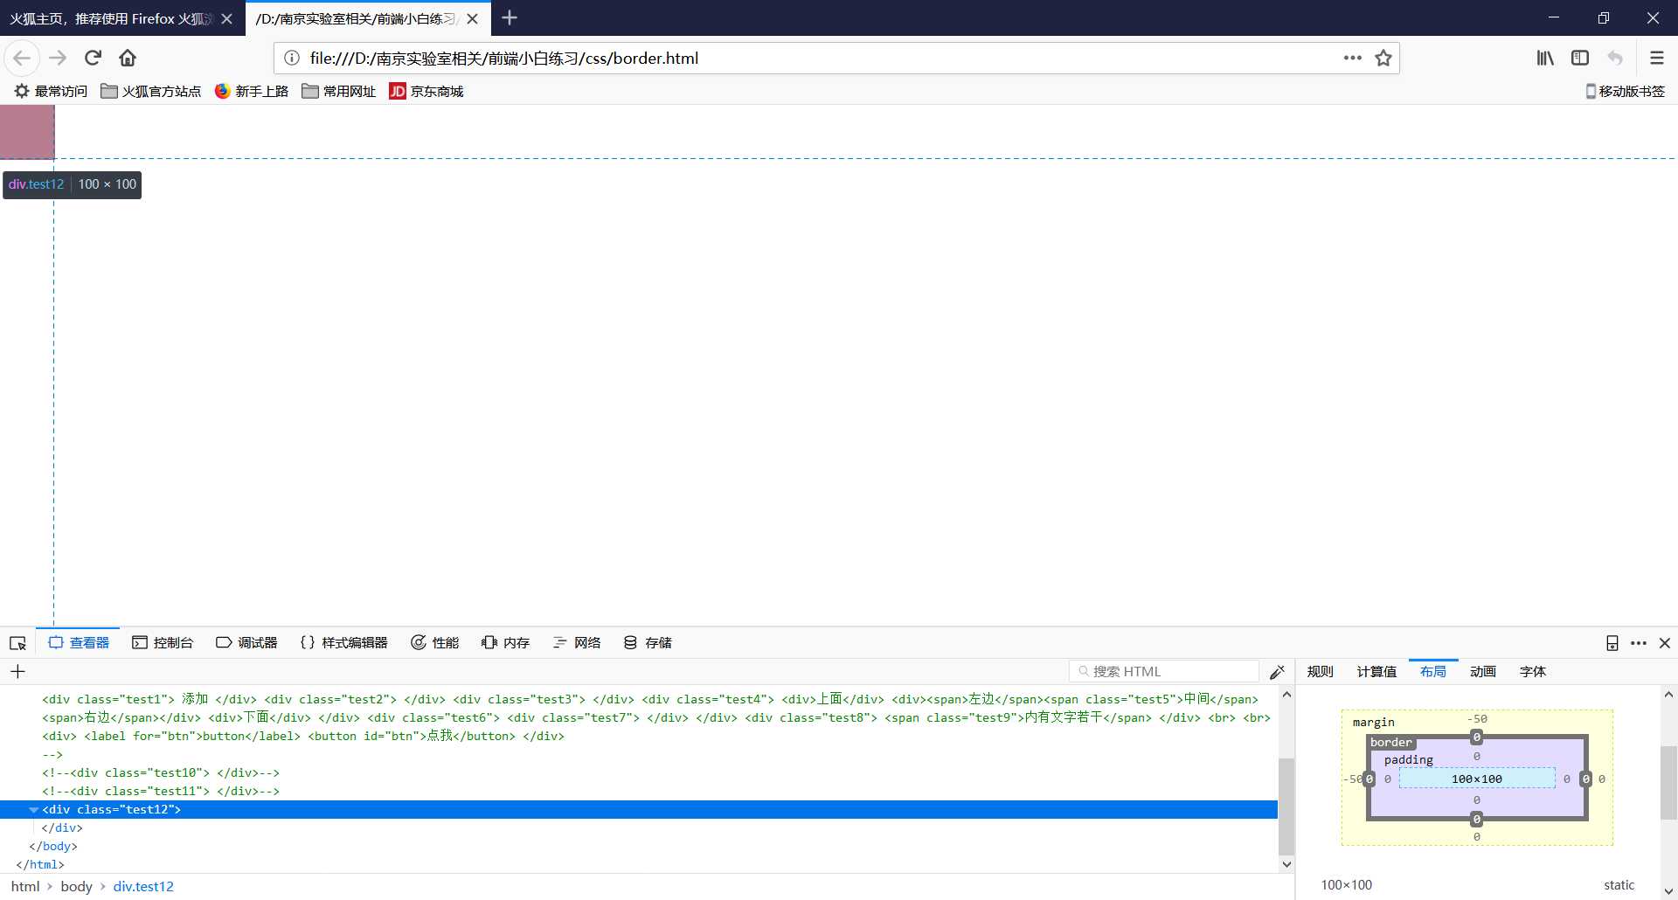Open the Firefox hamburger menu
This screenshot has height=900, width=1678.
(1656, 58)
